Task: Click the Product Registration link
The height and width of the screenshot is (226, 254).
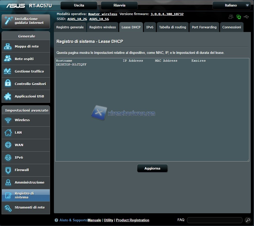Action: (132, 220)
